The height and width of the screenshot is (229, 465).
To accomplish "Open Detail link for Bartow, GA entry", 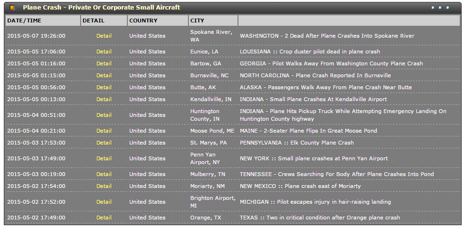I will [104, 63].
